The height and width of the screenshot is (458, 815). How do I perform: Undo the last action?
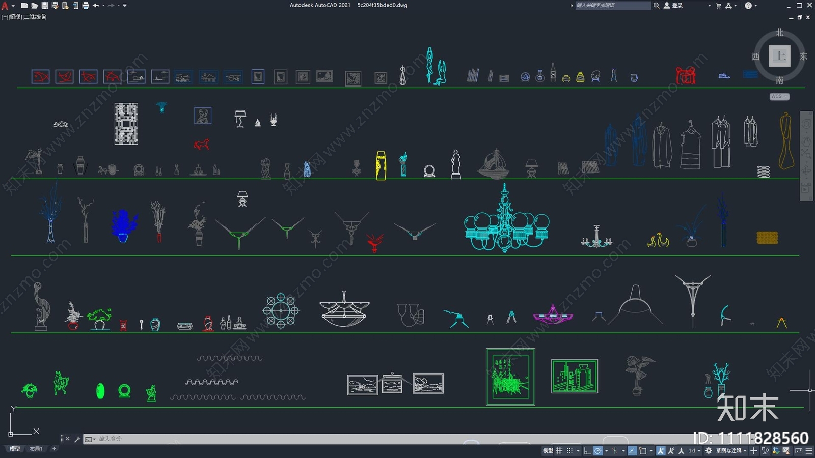point(96,6)
